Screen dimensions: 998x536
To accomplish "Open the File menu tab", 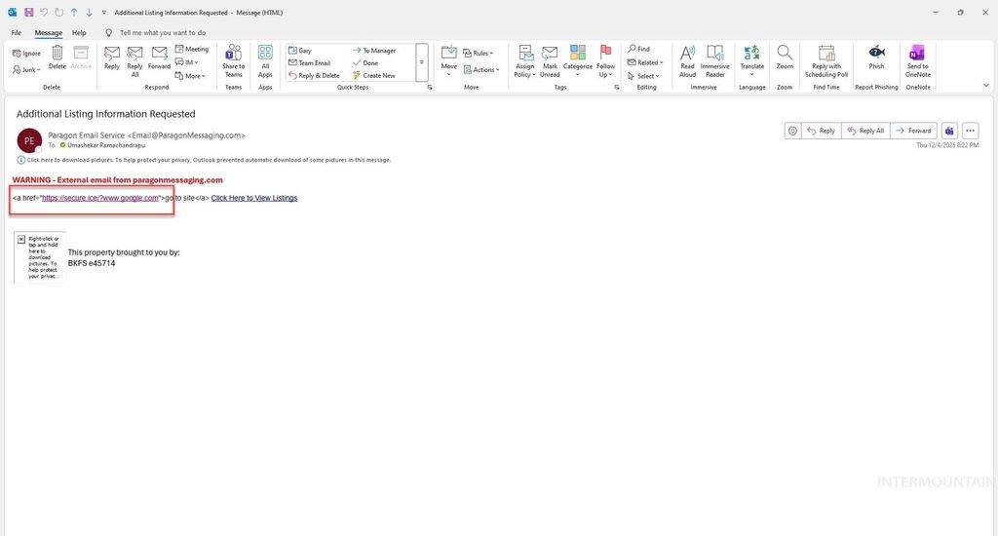I will pyautogui.click(x=17, y=32).
